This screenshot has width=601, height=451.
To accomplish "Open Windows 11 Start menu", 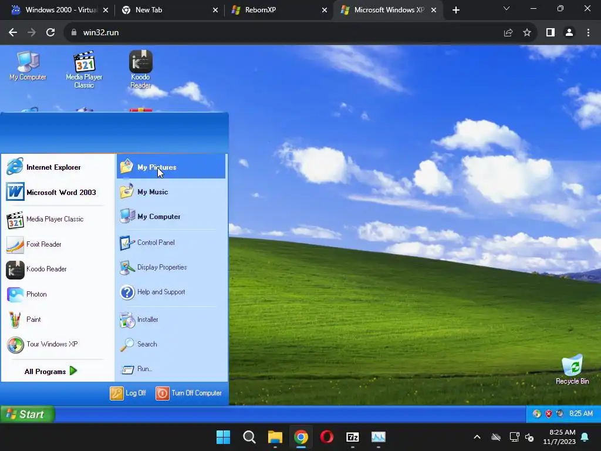I will tap(224, 437).
